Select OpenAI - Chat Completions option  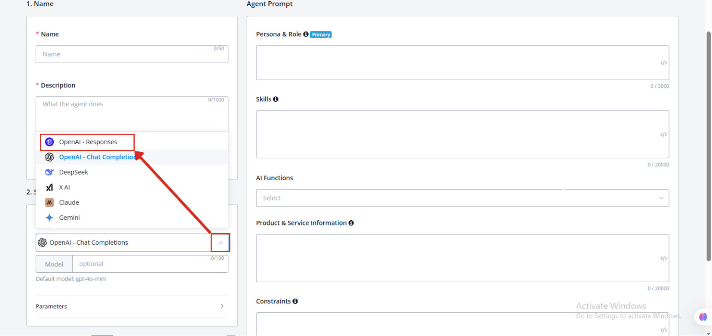coord(97,157)
